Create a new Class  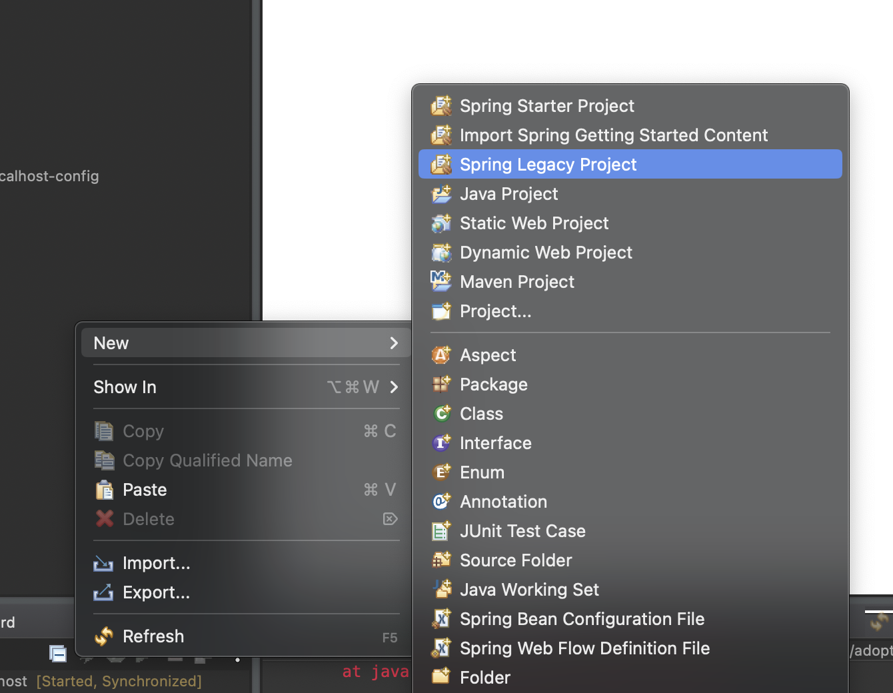(630, 414)
